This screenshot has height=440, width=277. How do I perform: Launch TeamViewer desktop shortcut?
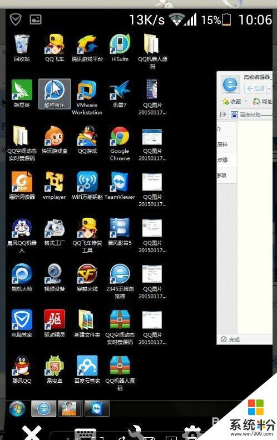[120, 186]
